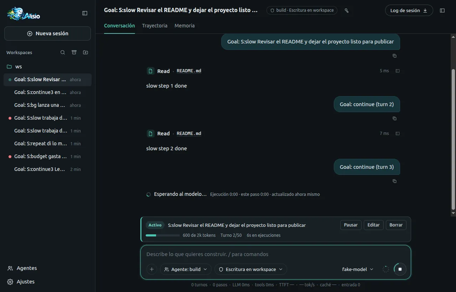The width and height of the screenshot is (456, 292).
Task: Stop the running execution
Action: (x=400, y=269)
